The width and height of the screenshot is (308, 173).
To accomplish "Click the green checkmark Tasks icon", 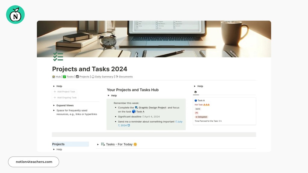I will 64,77.
